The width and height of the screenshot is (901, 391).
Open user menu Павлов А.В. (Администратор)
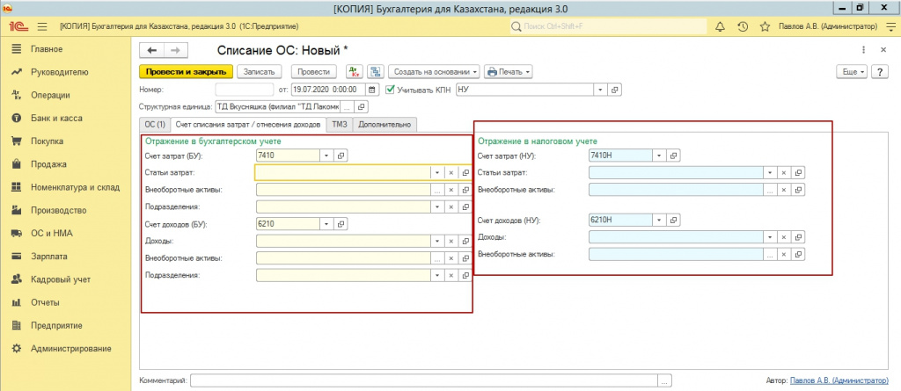point(828,26)
